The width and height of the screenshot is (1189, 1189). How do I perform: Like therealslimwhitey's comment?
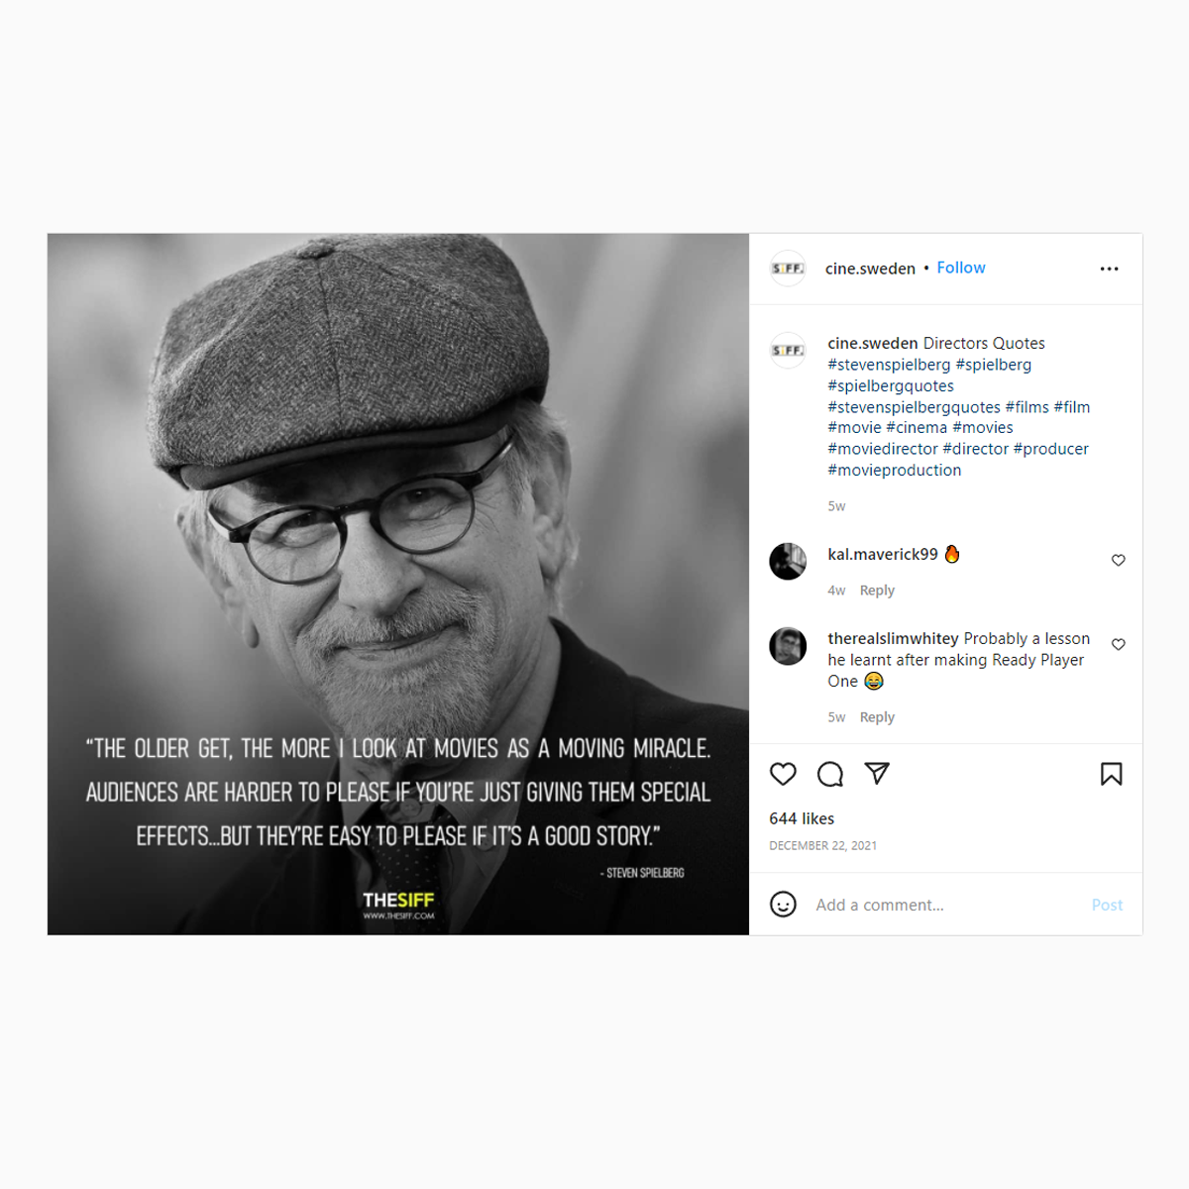tap(1118, 644)
